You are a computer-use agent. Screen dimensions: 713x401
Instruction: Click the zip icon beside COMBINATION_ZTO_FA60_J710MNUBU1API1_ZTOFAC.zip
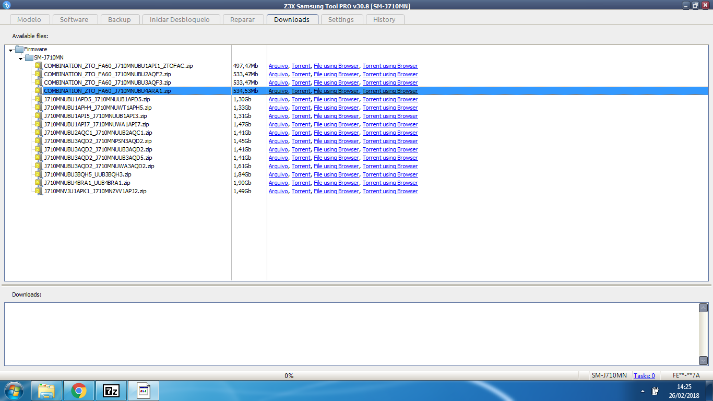pos(38,66)
